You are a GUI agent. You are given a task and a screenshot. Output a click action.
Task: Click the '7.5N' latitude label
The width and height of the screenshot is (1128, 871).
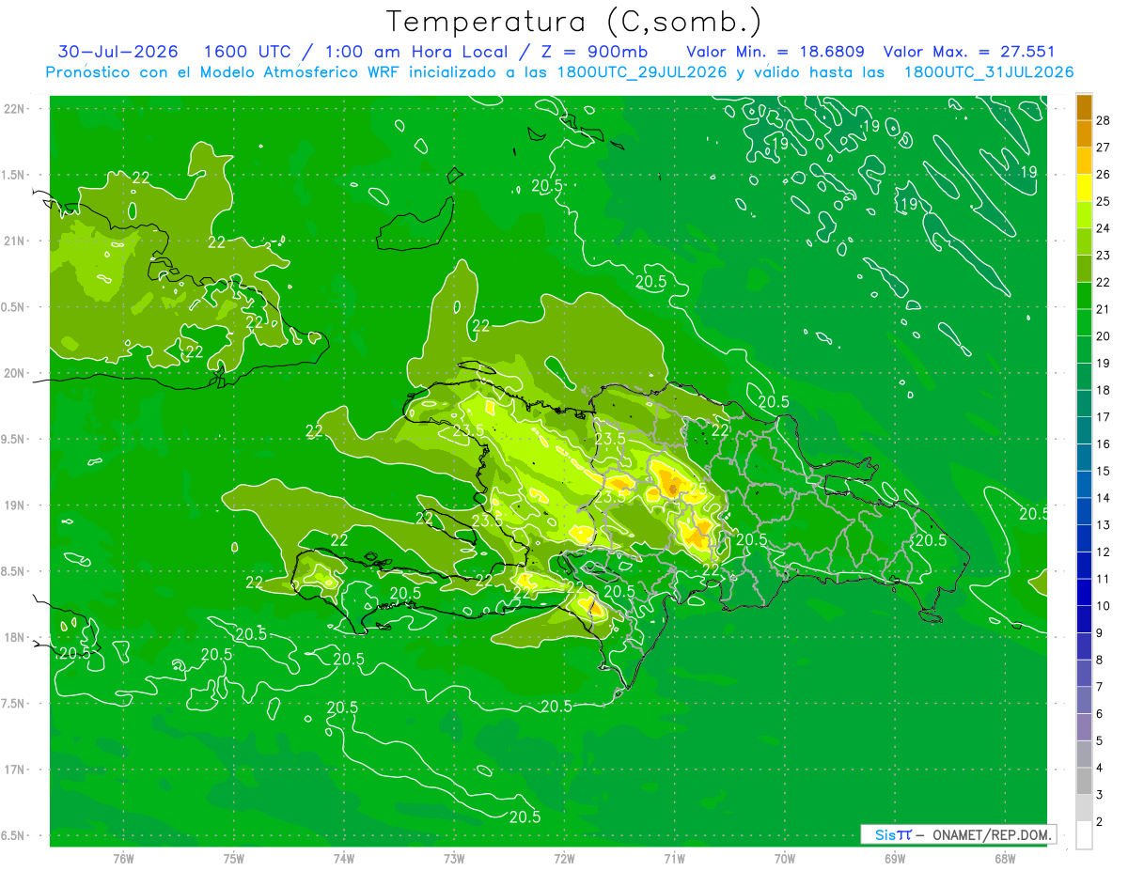(x=14, y=704)
